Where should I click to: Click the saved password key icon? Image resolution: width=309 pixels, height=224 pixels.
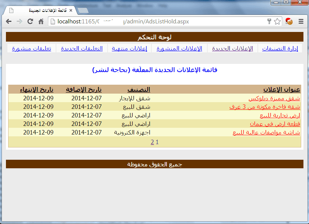pyautogui.click(x=269, y=21)
